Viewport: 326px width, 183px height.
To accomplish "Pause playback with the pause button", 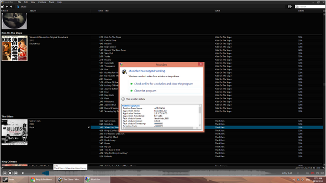I will [10, 173].
